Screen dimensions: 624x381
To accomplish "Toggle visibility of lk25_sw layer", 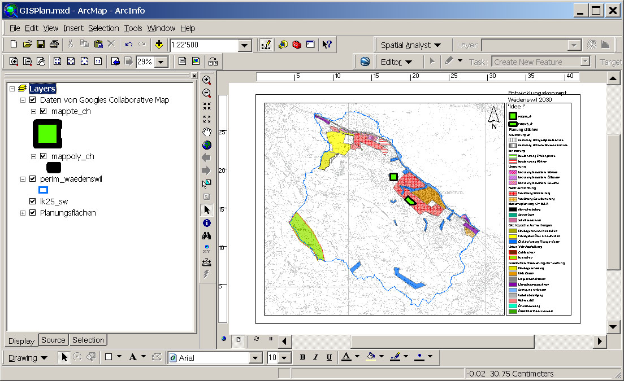I will coord(32,202).
